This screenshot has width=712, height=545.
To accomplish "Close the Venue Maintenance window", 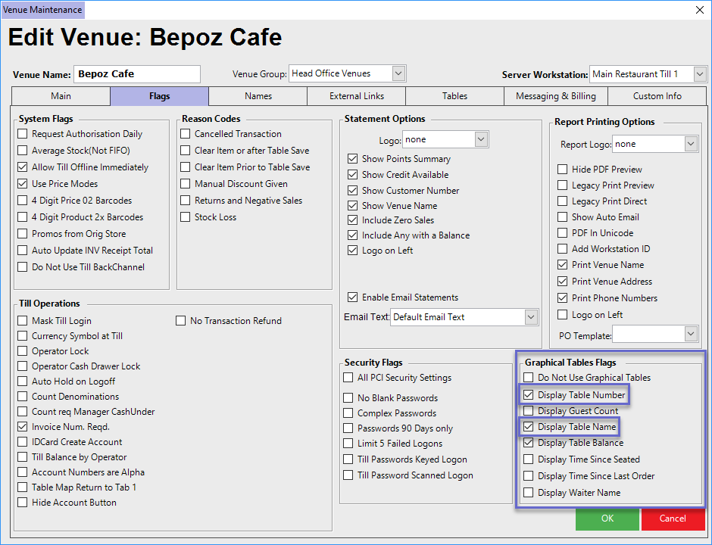I will click(x=700, y=10).
